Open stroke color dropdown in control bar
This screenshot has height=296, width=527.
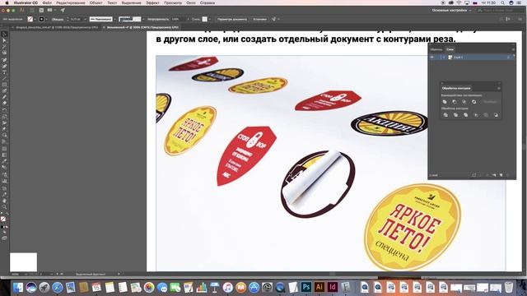coord(46,20)
